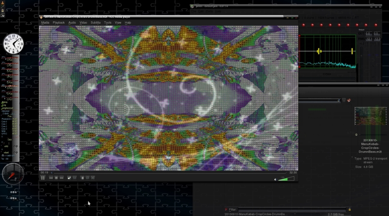
Task: Click the VLC seek progress bar
Action: pyautogui.click(x=169, y=172)
